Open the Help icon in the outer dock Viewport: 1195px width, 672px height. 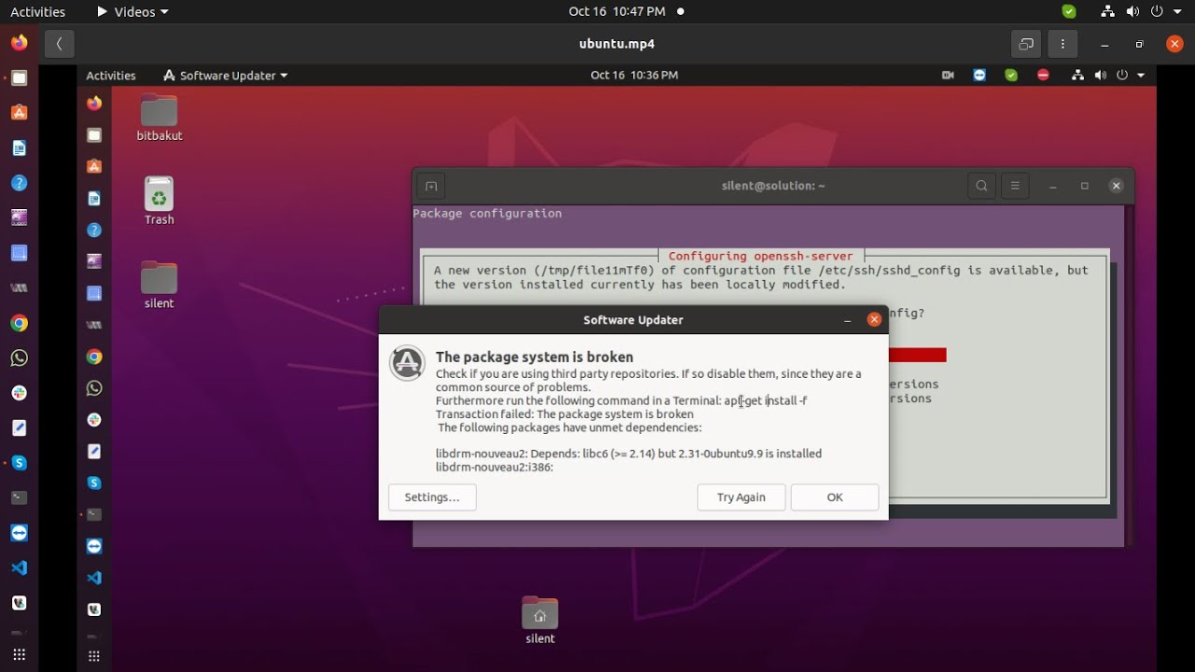click(x=19, y=183)
